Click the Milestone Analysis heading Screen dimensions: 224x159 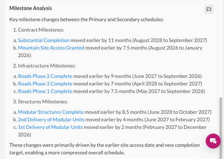pyautogui.click(x=31, y=8)
